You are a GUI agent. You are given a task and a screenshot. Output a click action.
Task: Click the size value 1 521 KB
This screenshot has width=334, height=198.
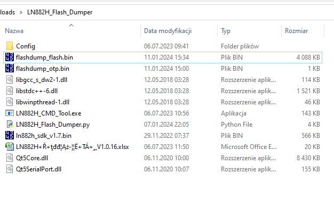coord(308,91)
